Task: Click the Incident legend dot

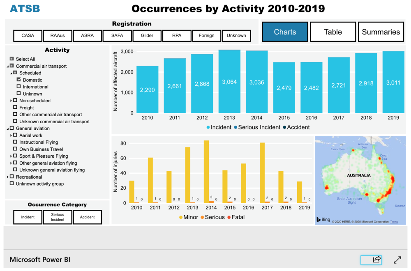Action: (x=208, y=127)
